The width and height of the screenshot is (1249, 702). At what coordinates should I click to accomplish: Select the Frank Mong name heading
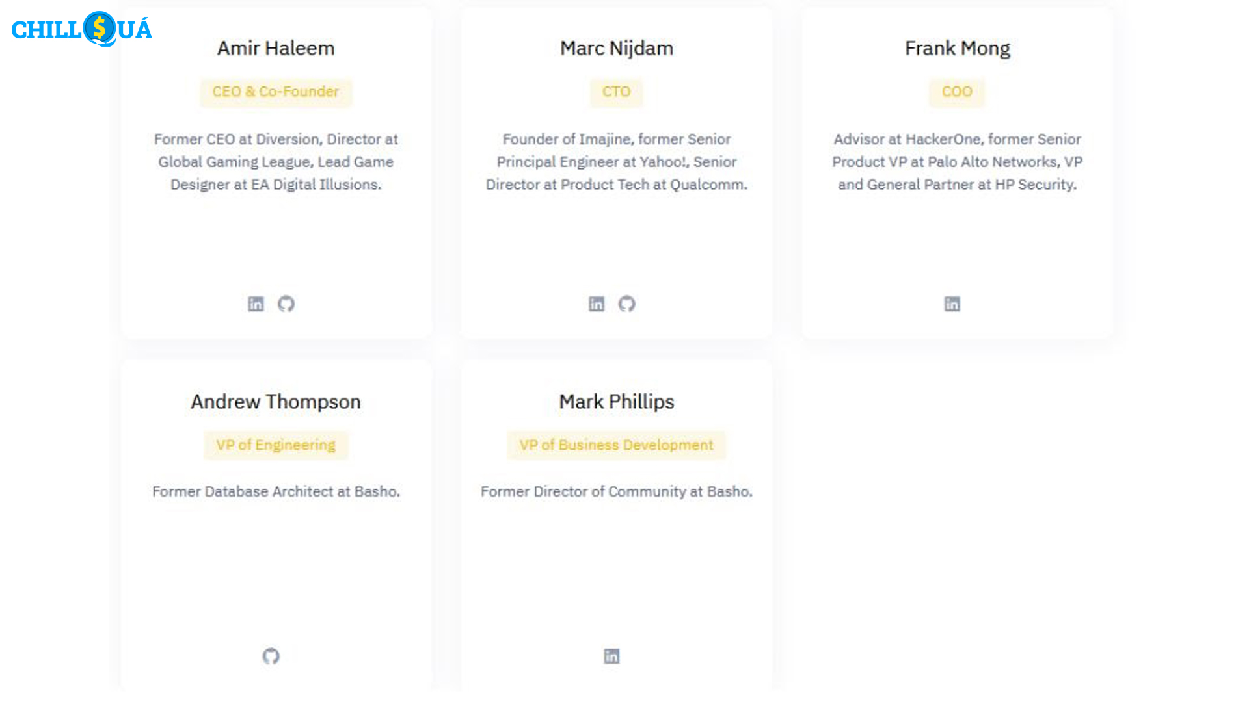[x=958, y=48]
